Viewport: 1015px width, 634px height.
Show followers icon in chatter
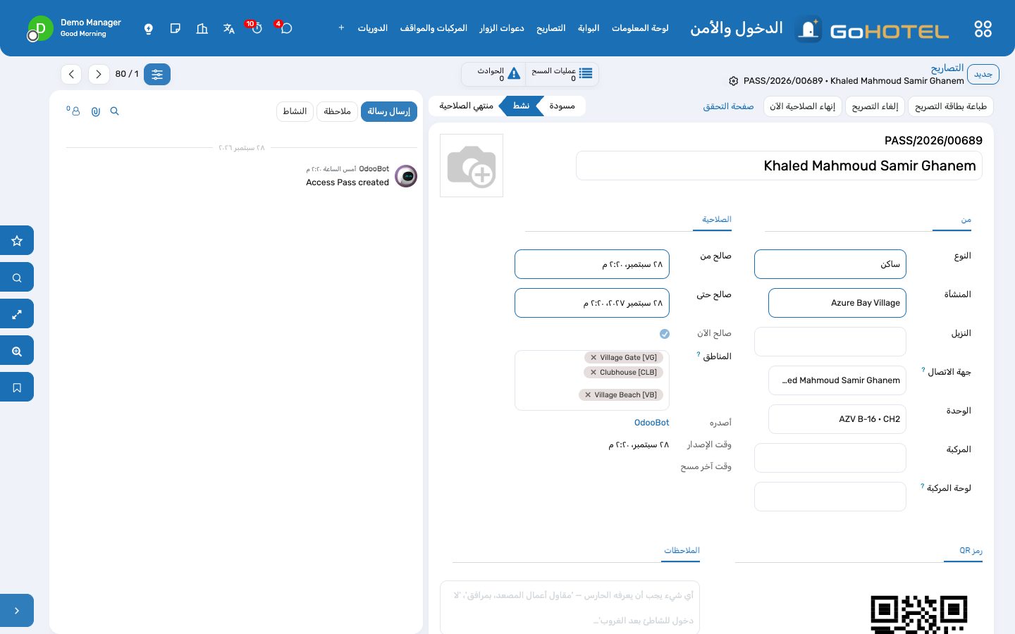pyautogui.click(x=73, y=111)
